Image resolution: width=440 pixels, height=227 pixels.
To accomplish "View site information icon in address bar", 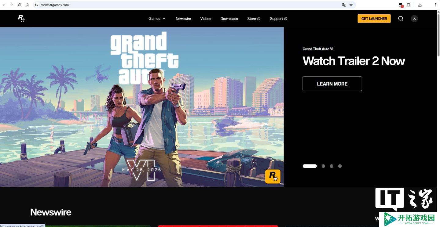I will 36,5.
